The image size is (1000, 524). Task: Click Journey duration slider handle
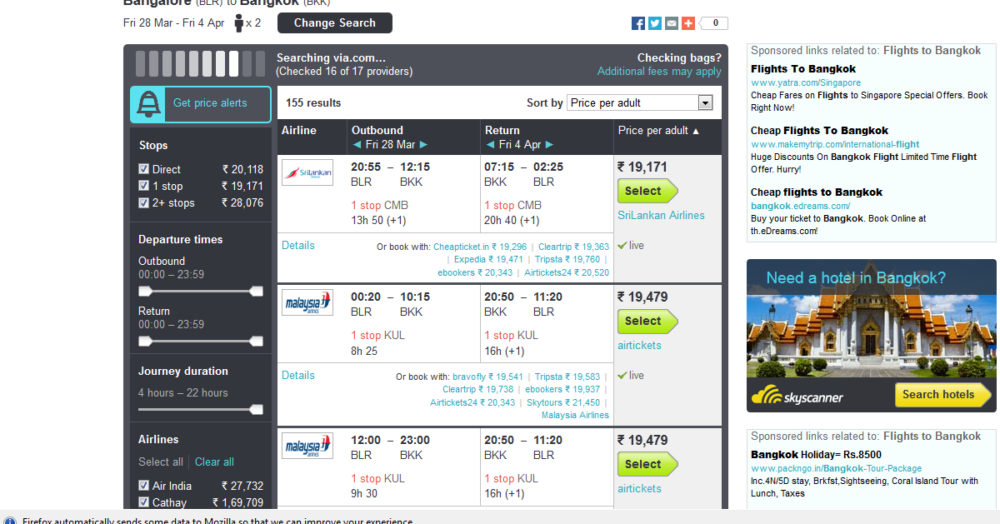pos(257,410)
